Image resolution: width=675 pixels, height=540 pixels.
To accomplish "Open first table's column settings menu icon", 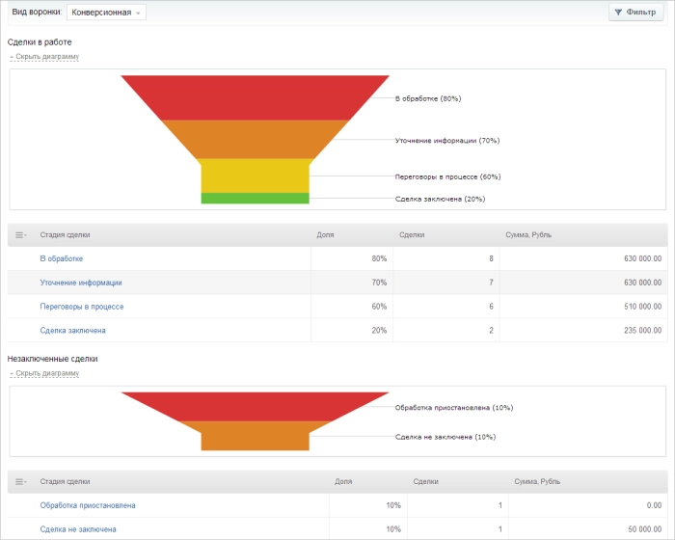I will (x=20, y=235).
